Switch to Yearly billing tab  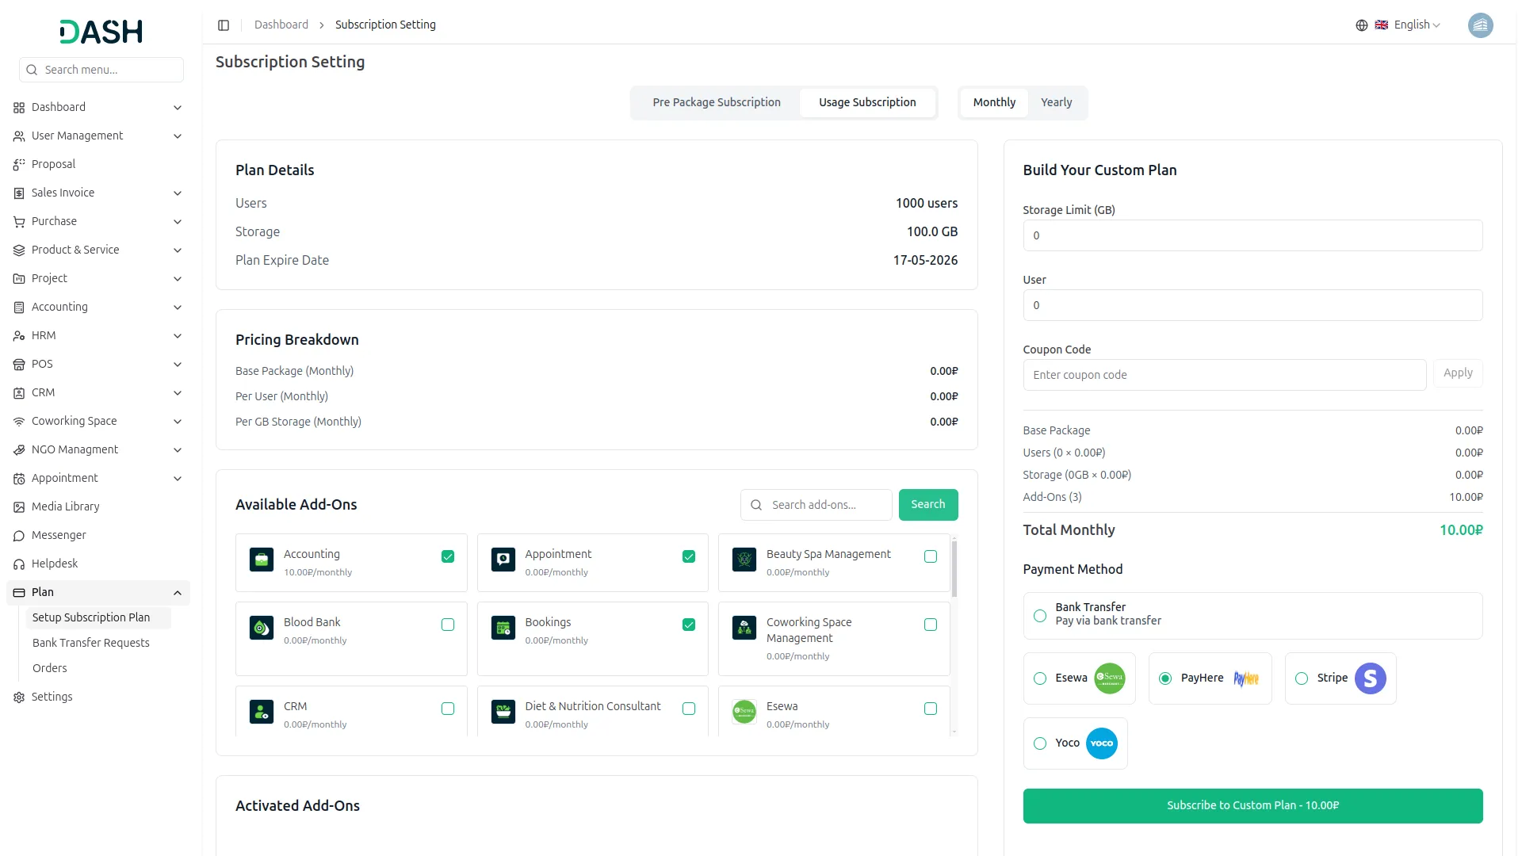(1056, 103)
